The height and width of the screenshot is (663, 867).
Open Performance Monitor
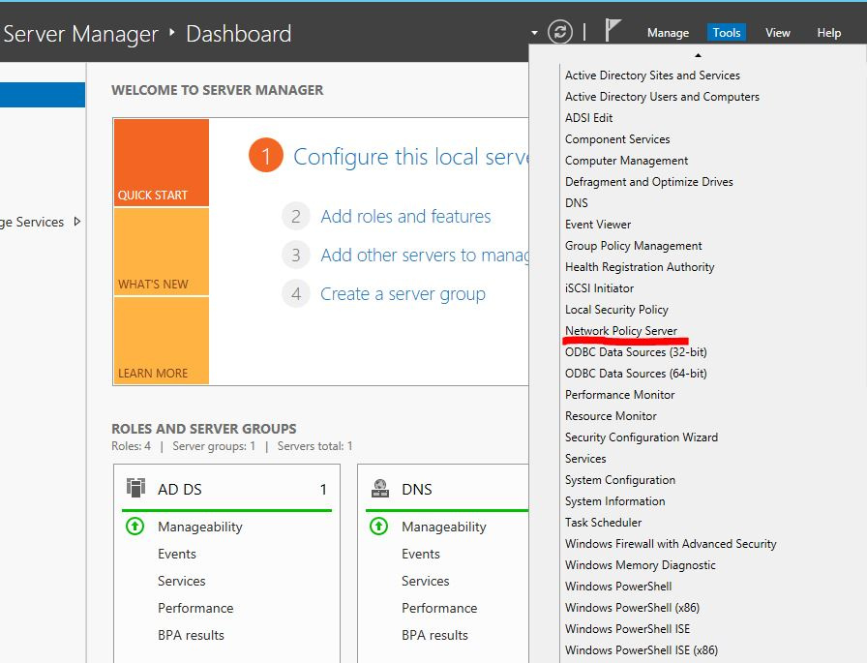pos(620,395)
